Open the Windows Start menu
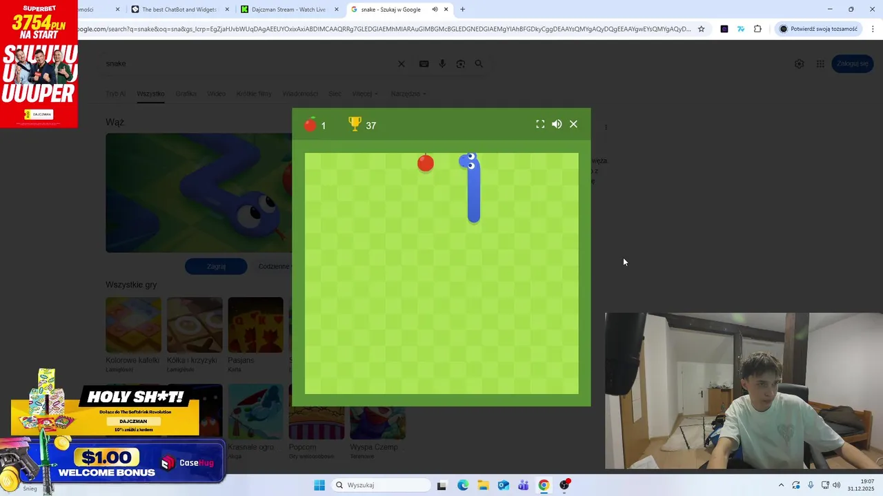The image size is (883, 496). [319, 485]
